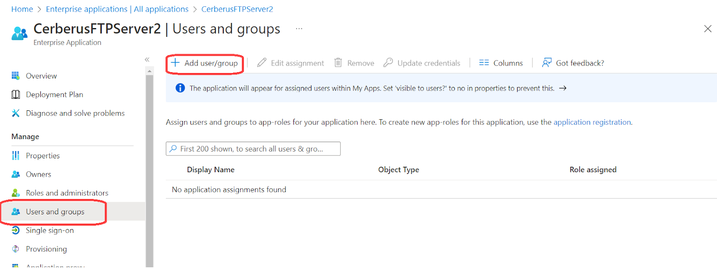The image size is (717, 269).
Task: Collapse the left navigation menu chevron
Action: coord(147,60)
